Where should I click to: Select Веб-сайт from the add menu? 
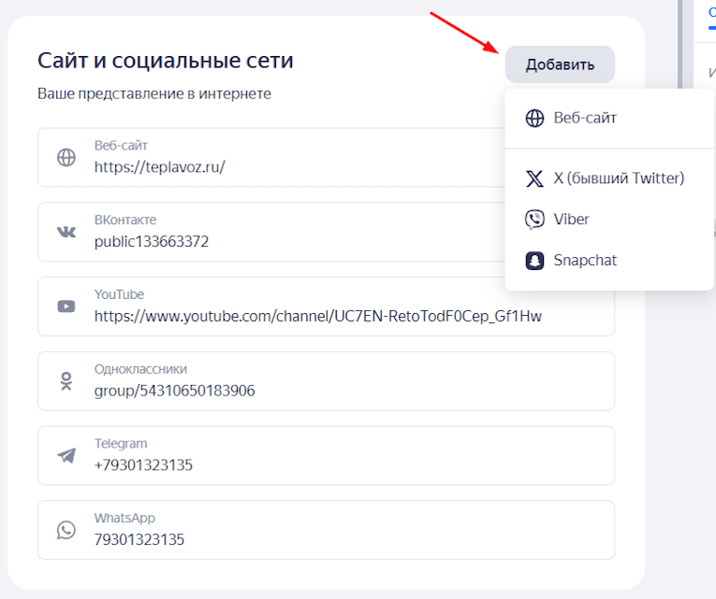pyautogui.click(x=585, y=119)
